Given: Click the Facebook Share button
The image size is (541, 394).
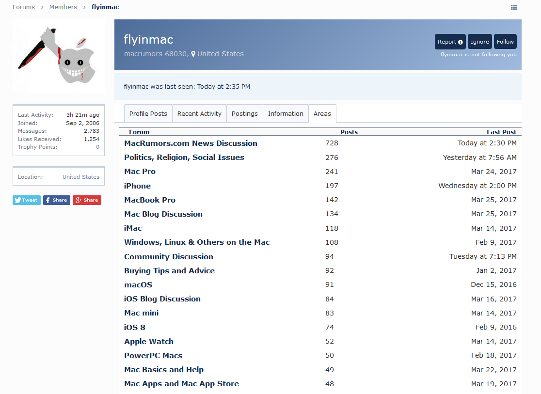Looking at the screenshot, I should pyautogui.click(x=57, y=200).
